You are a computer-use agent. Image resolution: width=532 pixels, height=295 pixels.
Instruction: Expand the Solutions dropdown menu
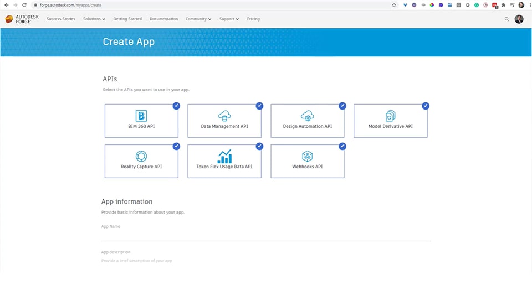(94, 19)
